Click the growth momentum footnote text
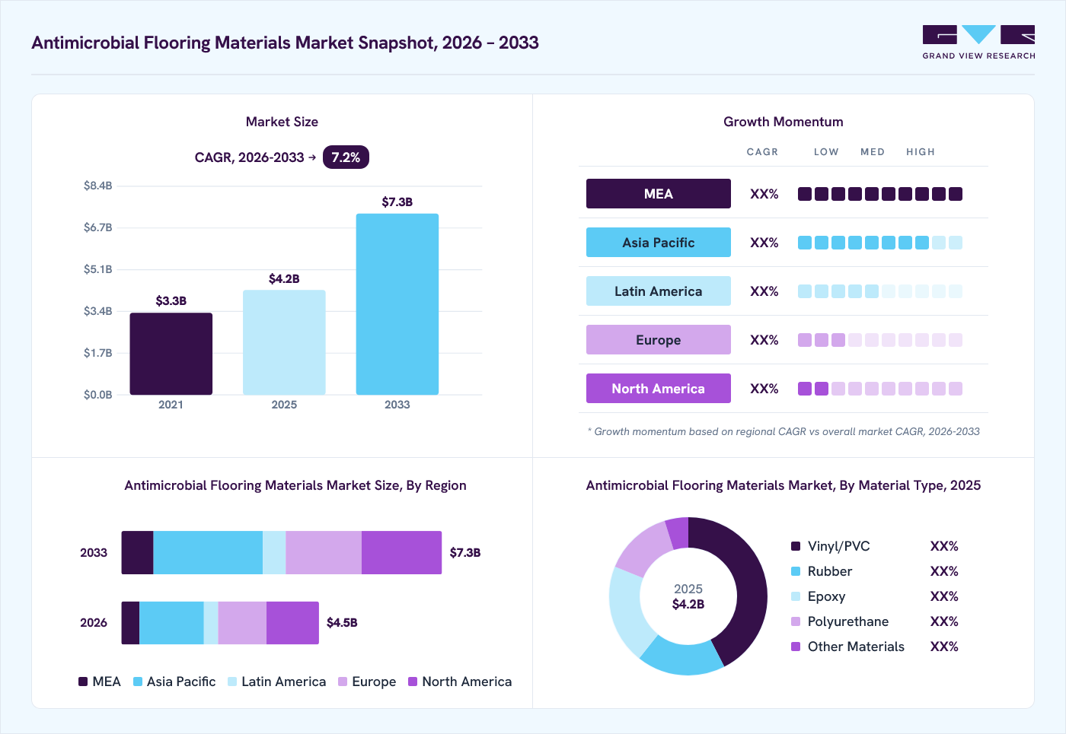The height and width of the screenshot is (734, 1066). pos(784,431)
